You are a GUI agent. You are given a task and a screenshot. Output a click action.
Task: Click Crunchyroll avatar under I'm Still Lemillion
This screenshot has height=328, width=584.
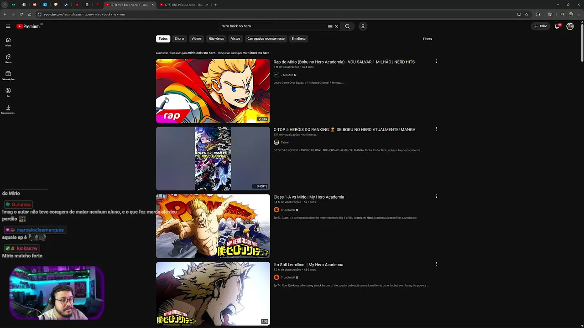click(276, 277)
